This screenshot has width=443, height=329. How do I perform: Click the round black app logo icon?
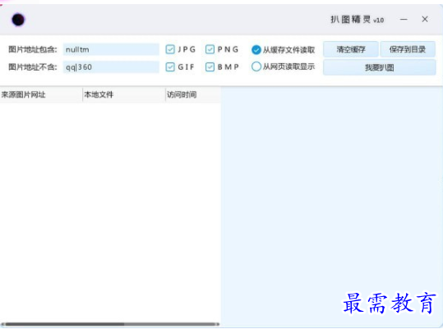pyautogui.click(x=18, y=20)
